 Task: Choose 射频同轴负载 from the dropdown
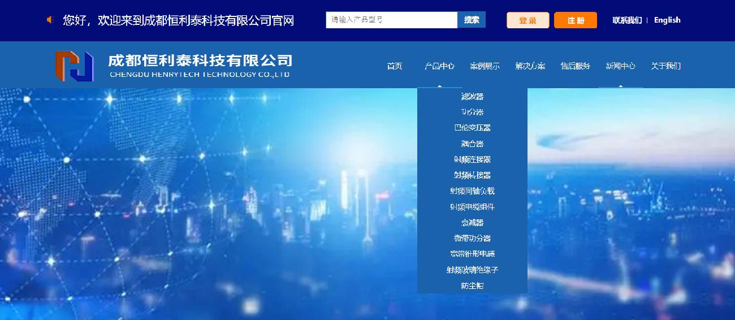coord(472,191)
